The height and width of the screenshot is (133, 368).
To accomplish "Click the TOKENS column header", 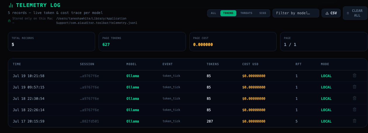I will 213,64.
